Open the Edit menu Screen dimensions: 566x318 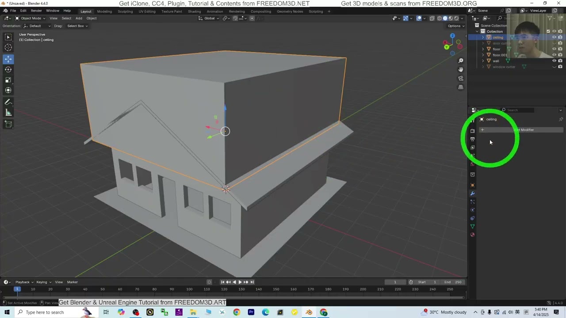23,11
